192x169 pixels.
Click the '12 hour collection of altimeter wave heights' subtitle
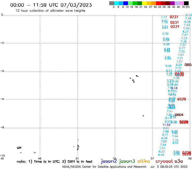(50, 11)
